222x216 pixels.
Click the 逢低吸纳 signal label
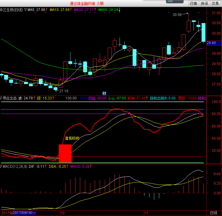pyautogui.click(x=72, y=138)
